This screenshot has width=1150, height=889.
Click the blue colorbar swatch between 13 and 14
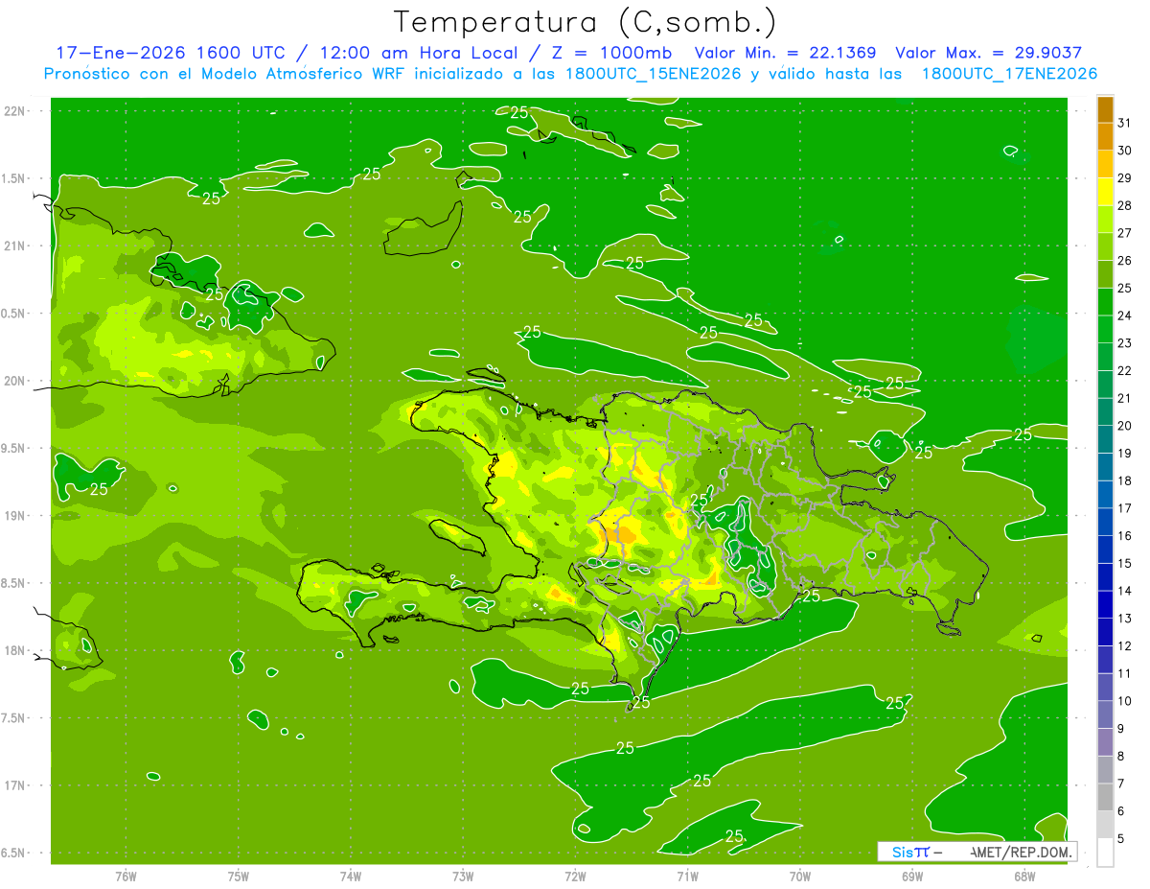point(1105,604)
